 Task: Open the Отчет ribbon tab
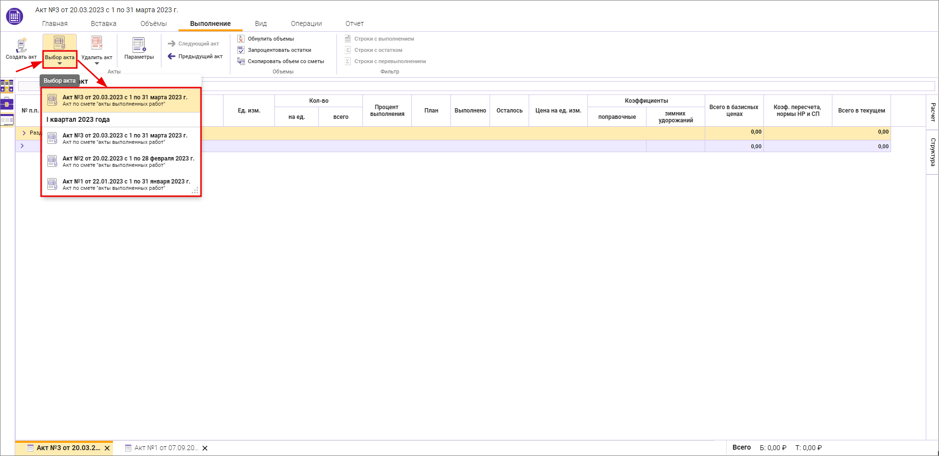[354, 23]
